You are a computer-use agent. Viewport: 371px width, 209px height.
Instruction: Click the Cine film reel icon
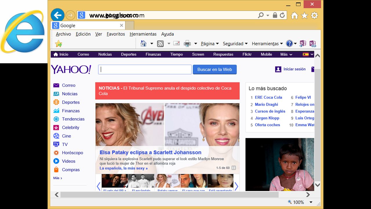tap(56, 136)
